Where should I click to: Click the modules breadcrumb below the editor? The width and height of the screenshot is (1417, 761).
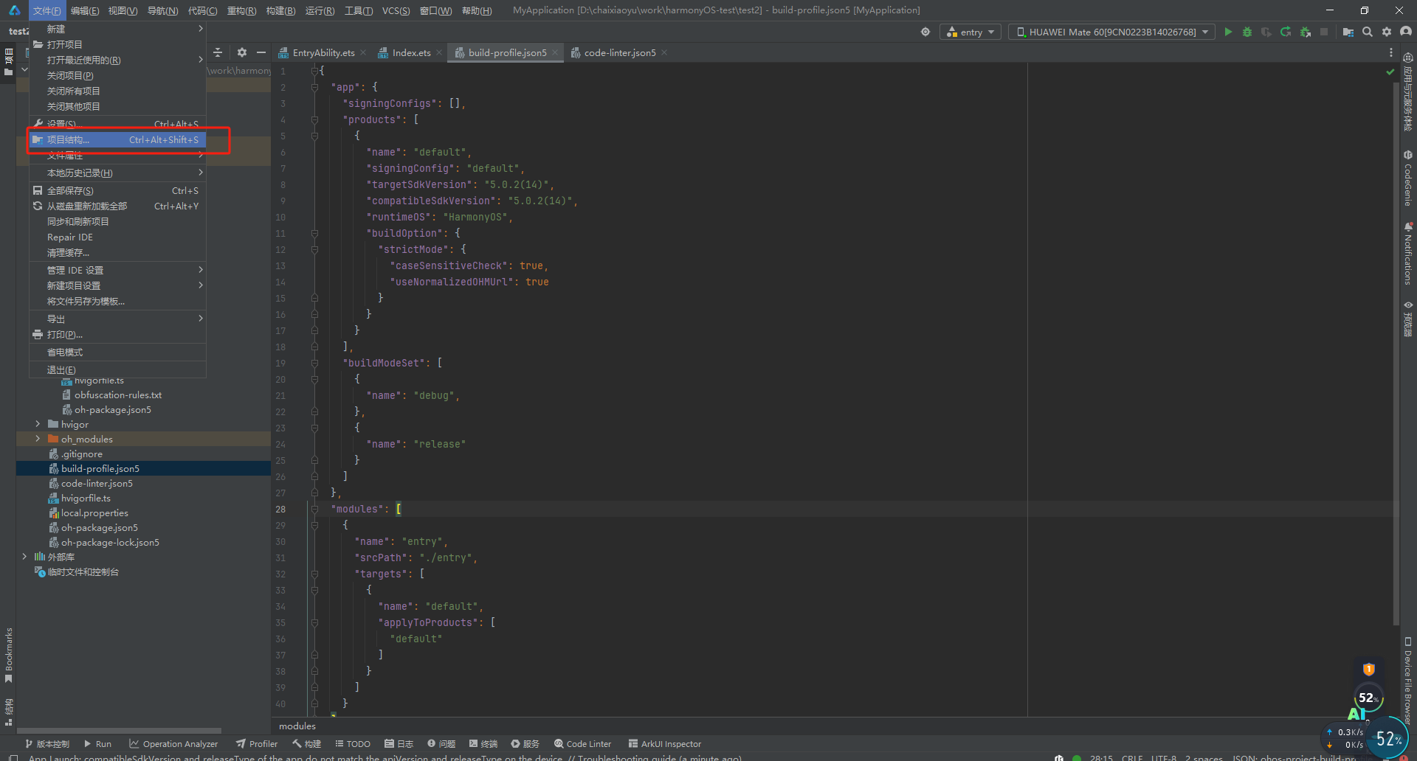[297, 726]
